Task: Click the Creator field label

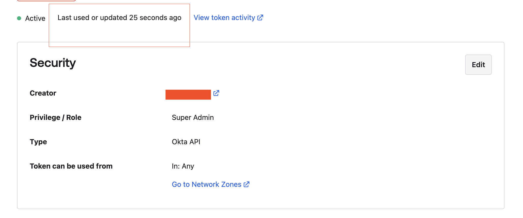Action: coord(43,93)
